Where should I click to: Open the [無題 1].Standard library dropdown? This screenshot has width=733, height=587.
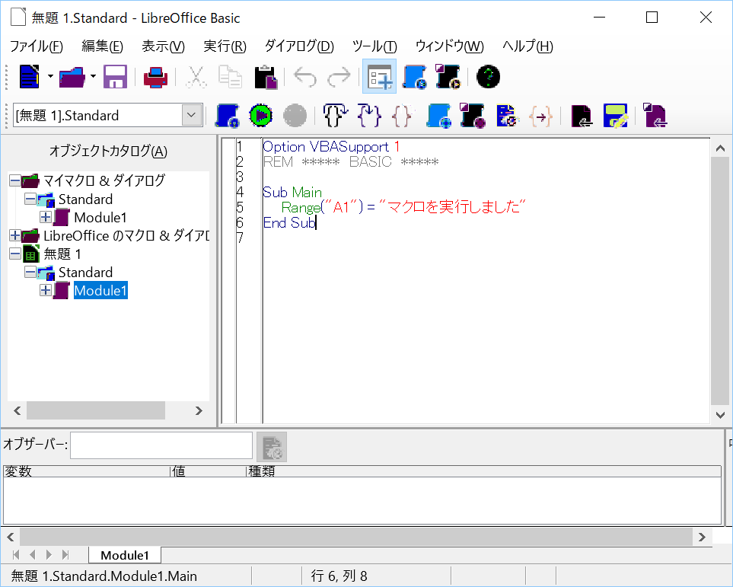tap(192, 115)
